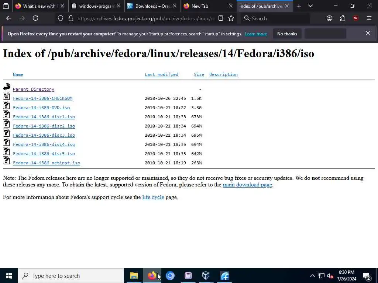Open the blue circular browser taskbar icon
Image resolution: width=378 pixels, height=283 pixels.
pyautogui.click(x=170, y=276)
